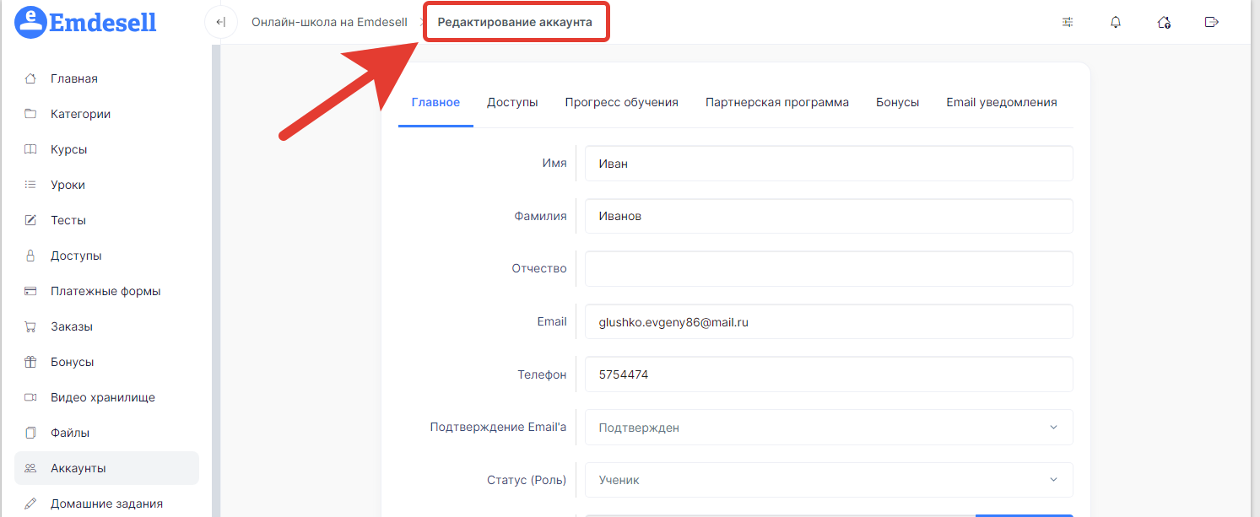Expand the Подтверждение Email'а dropdown
1260x517 pixels.
pos(828,428)
